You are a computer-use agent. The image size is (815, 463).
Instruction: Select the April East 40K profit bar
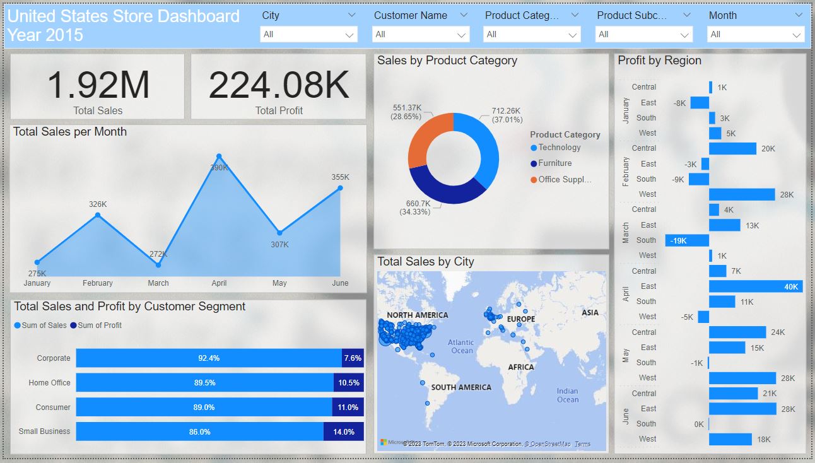[755, 286]
